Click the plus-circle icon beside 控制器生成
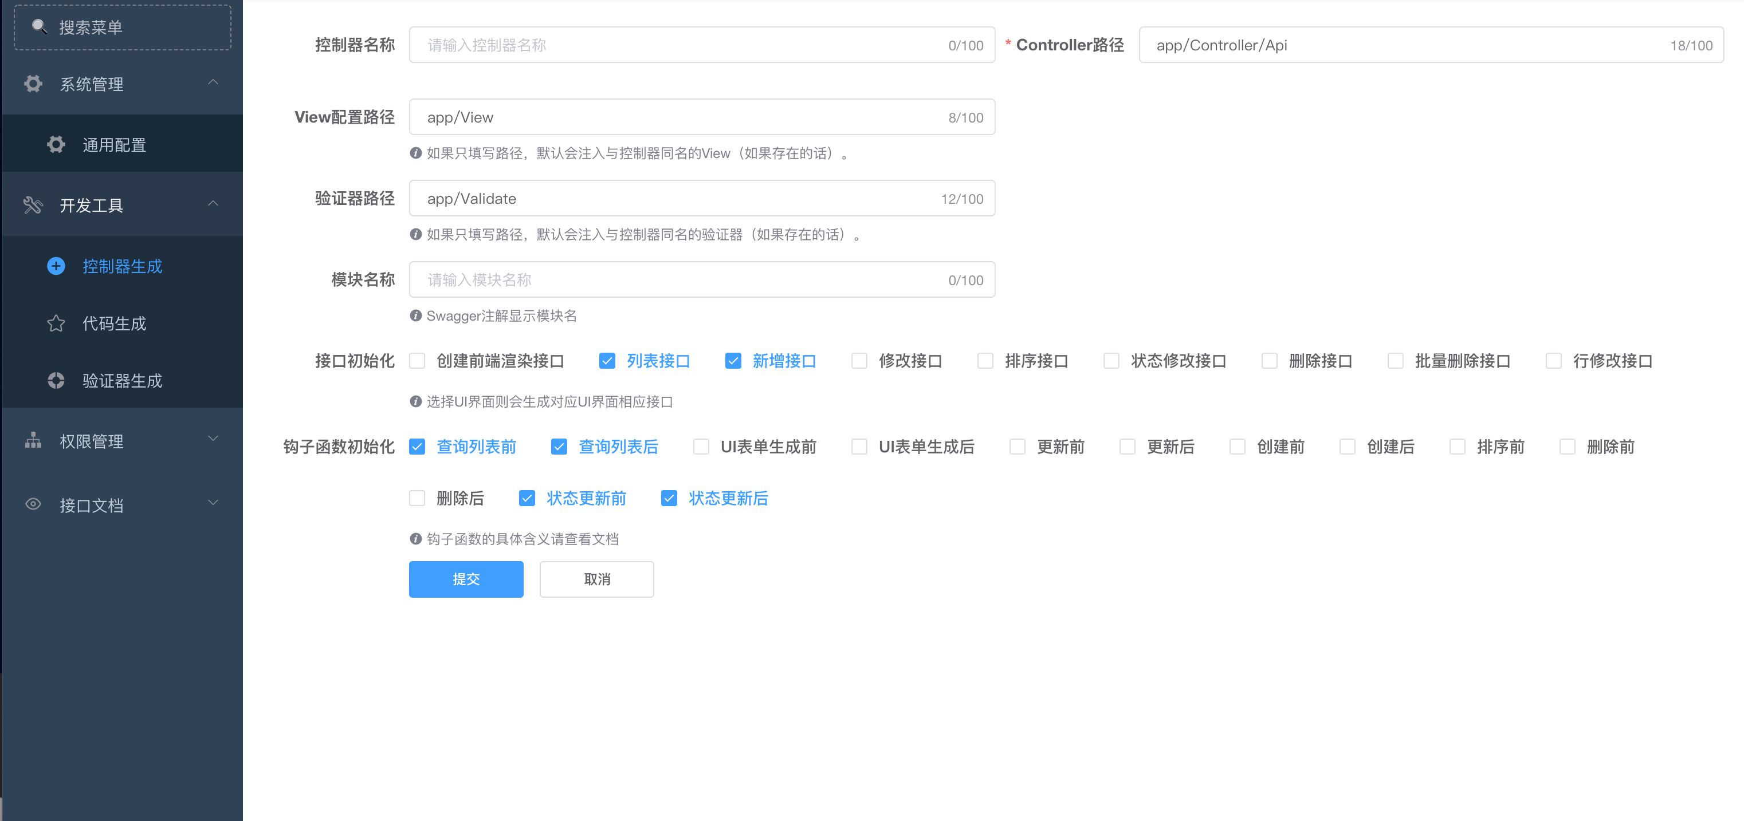The width and height of the screenshot is (1744, 821). [56, 266]
